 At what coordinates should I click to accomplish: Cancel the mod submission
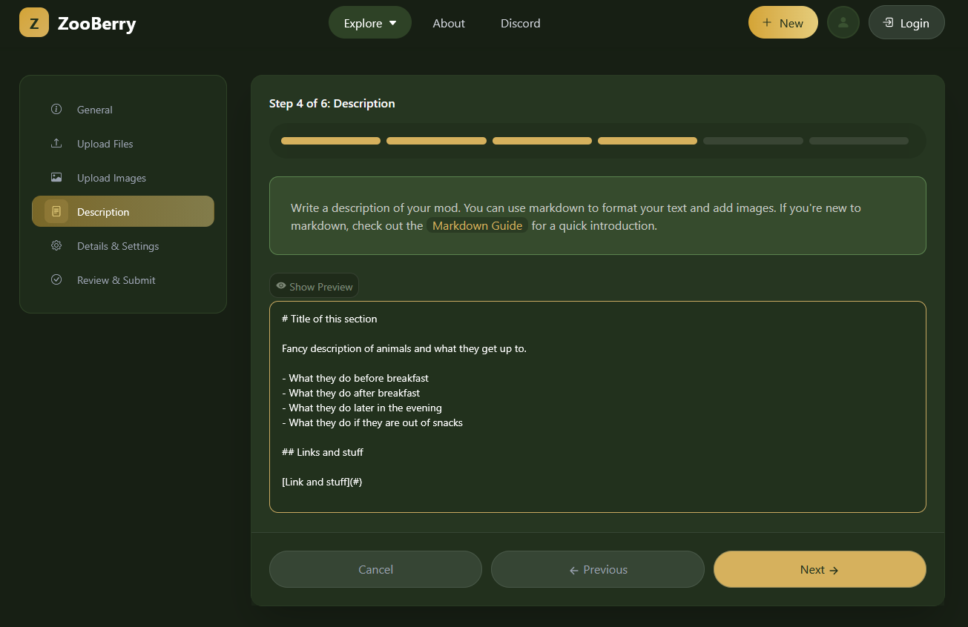tap(375, 569)
